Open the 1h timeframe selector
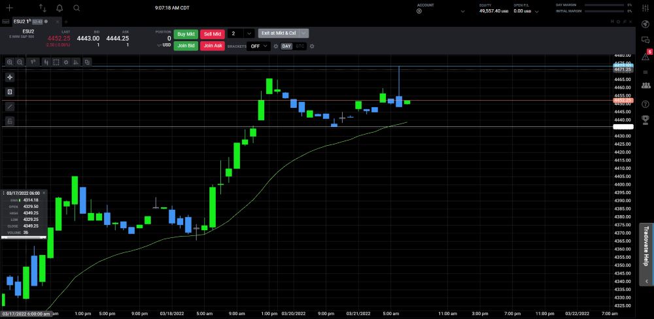The image size is (654, 319). pos(33,62)
